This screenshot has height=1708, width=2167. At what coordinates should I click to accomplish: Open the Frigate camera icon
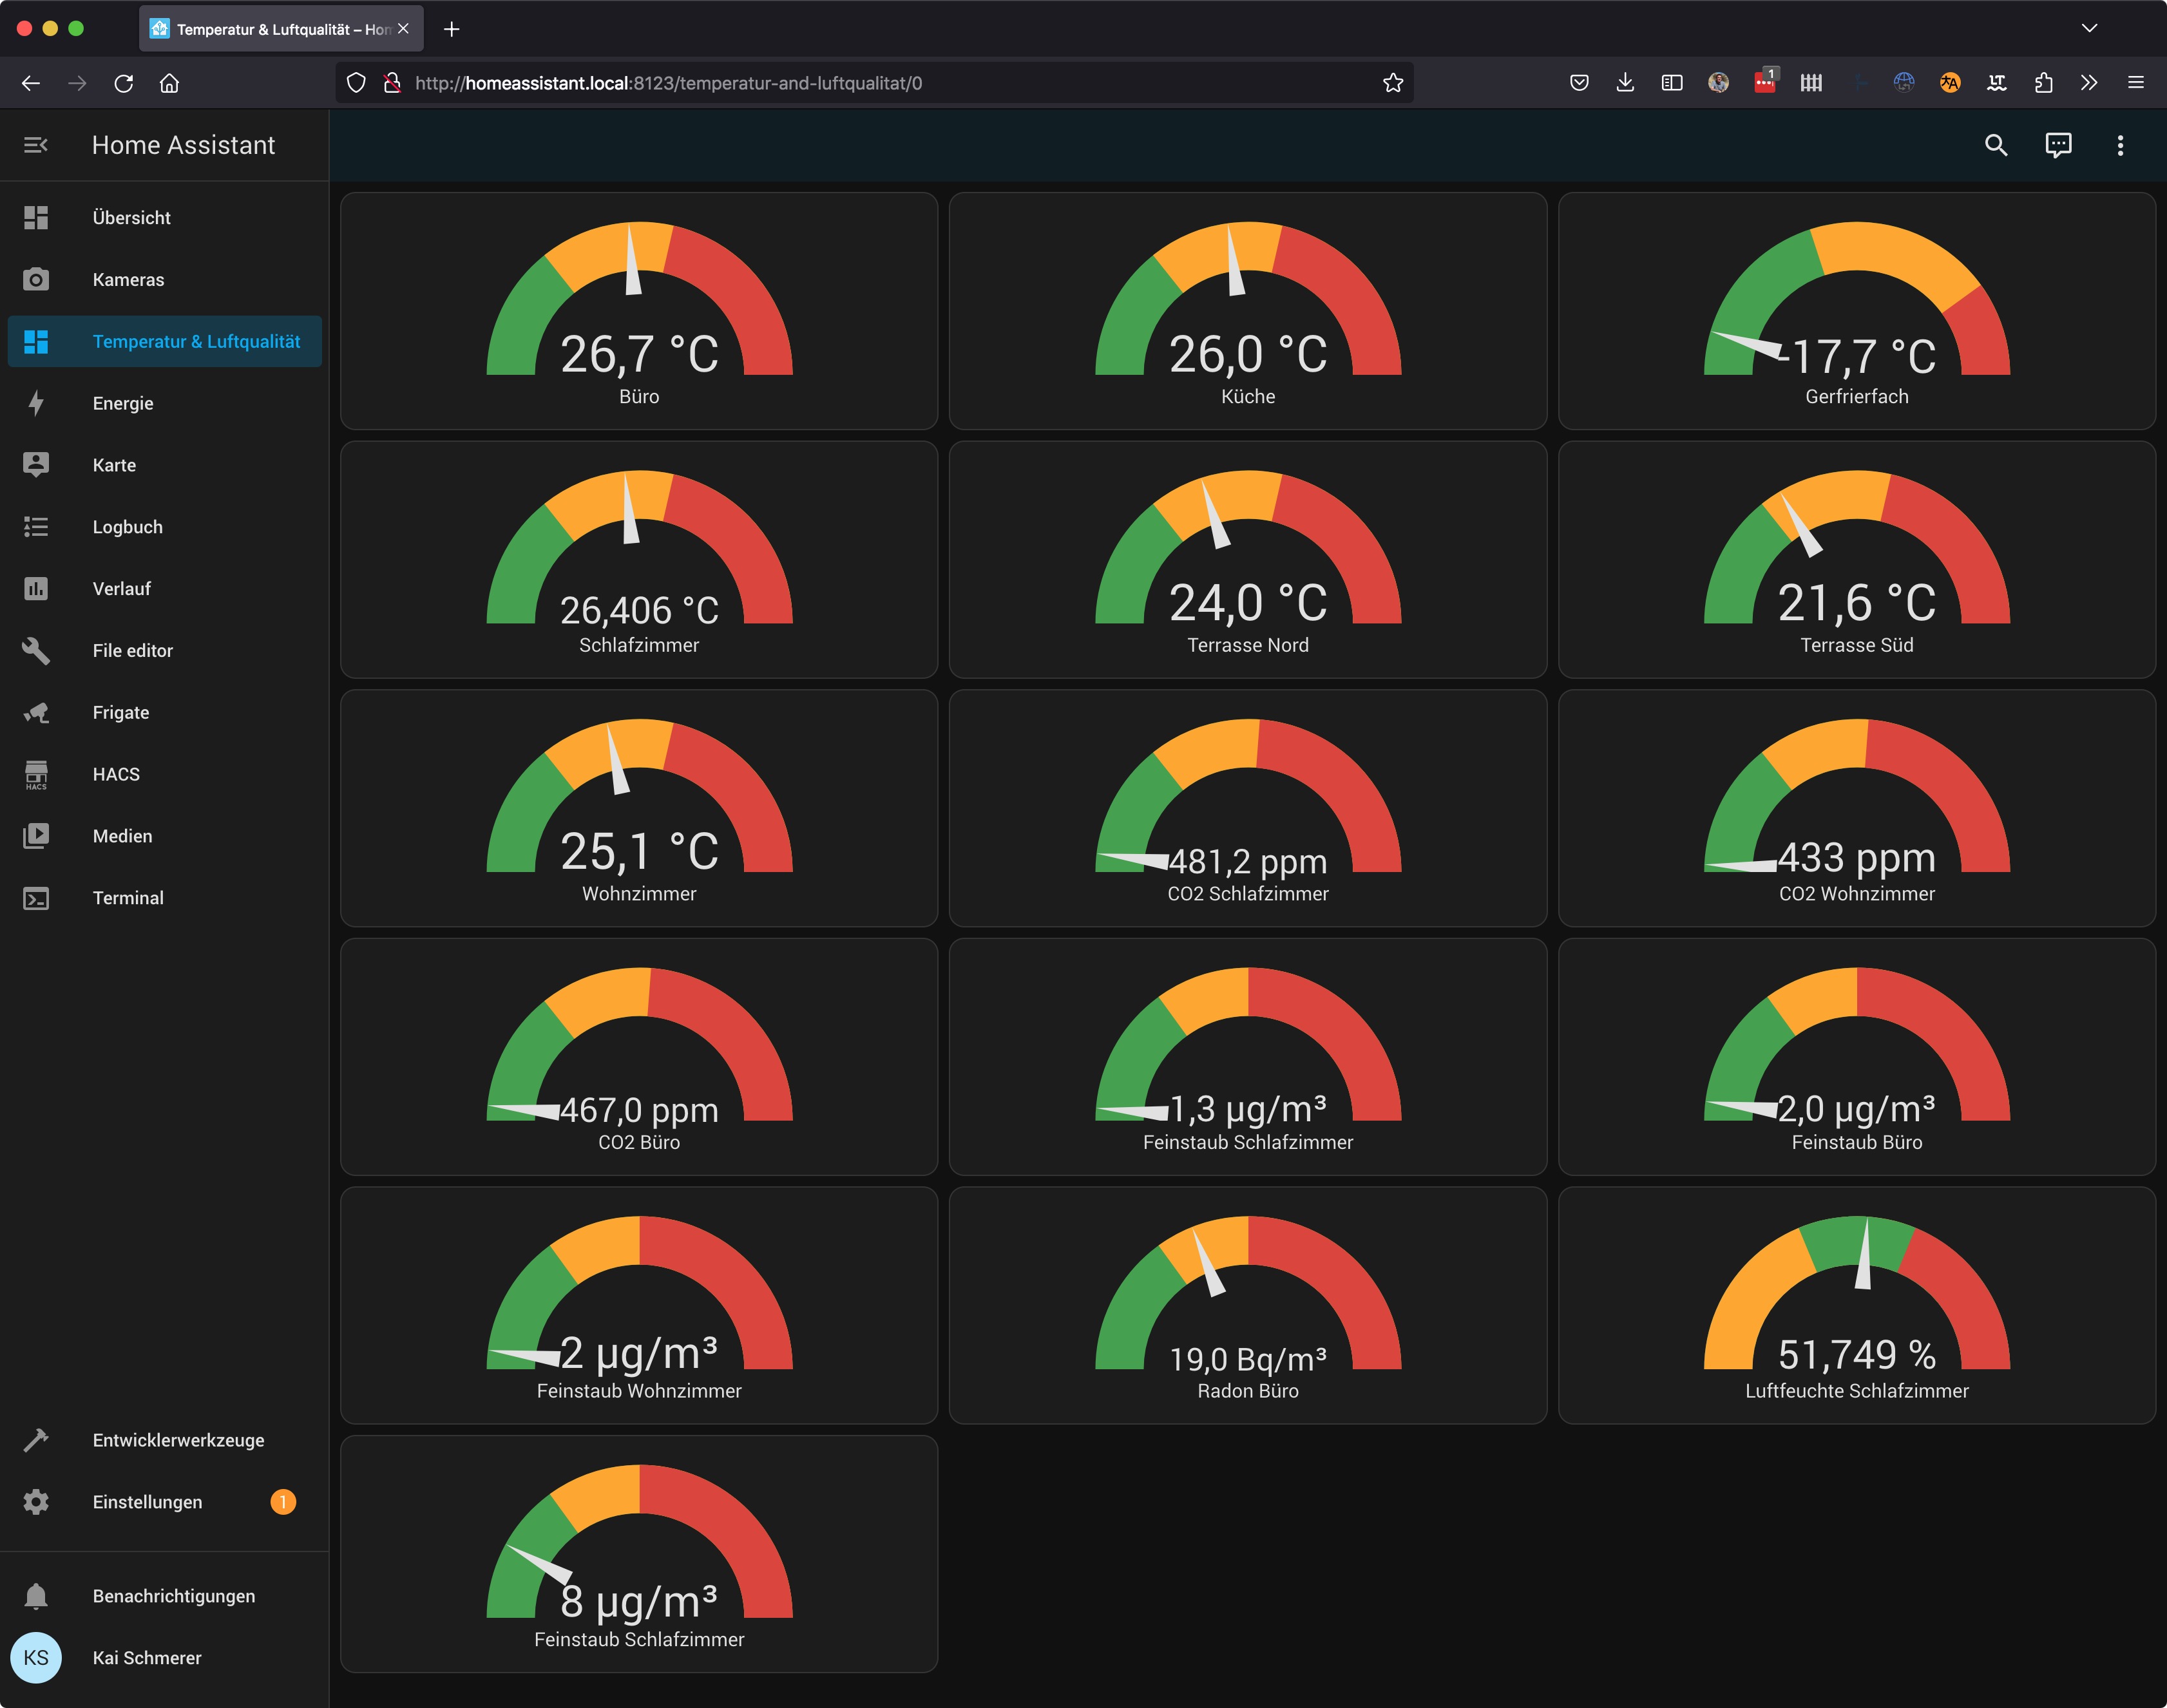pyautogui.click(x=36, y=712)
